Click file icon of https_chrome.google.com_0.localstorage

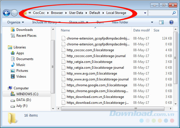click(x=63, y=85)
